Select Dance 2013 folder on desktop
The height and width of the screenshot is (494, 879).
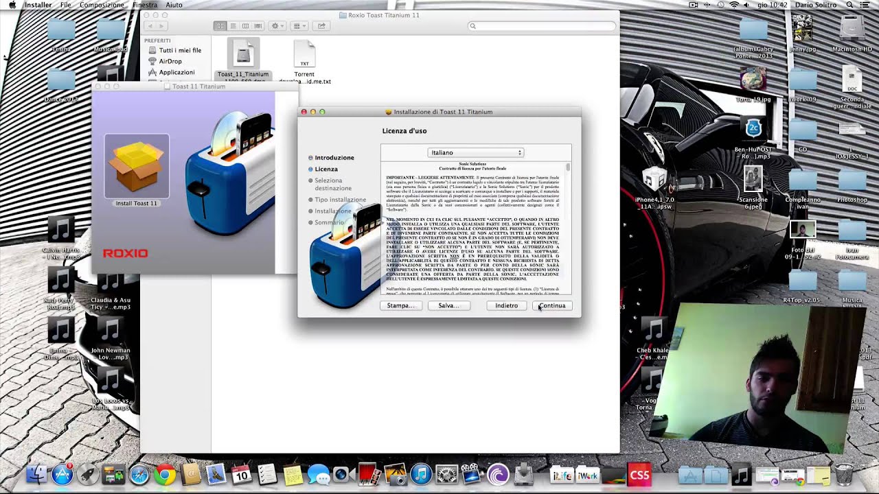coord(61,86)
